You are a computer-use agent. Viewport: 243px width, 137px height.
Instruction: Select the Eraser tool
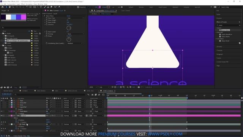point(51,7)
